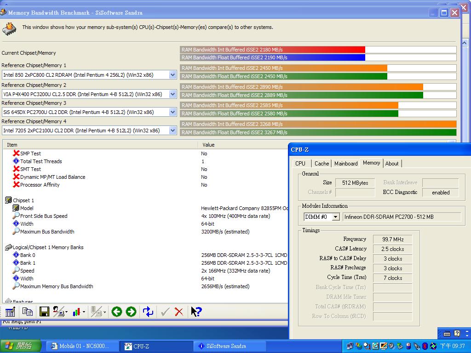471x353 pixels.
Task: Click the Bluetooth icon in system tray
Action: pos(425,346)
